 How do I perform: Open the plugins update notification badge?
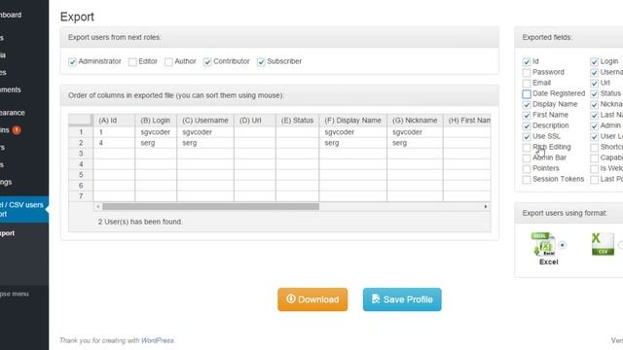pos(17,129)
